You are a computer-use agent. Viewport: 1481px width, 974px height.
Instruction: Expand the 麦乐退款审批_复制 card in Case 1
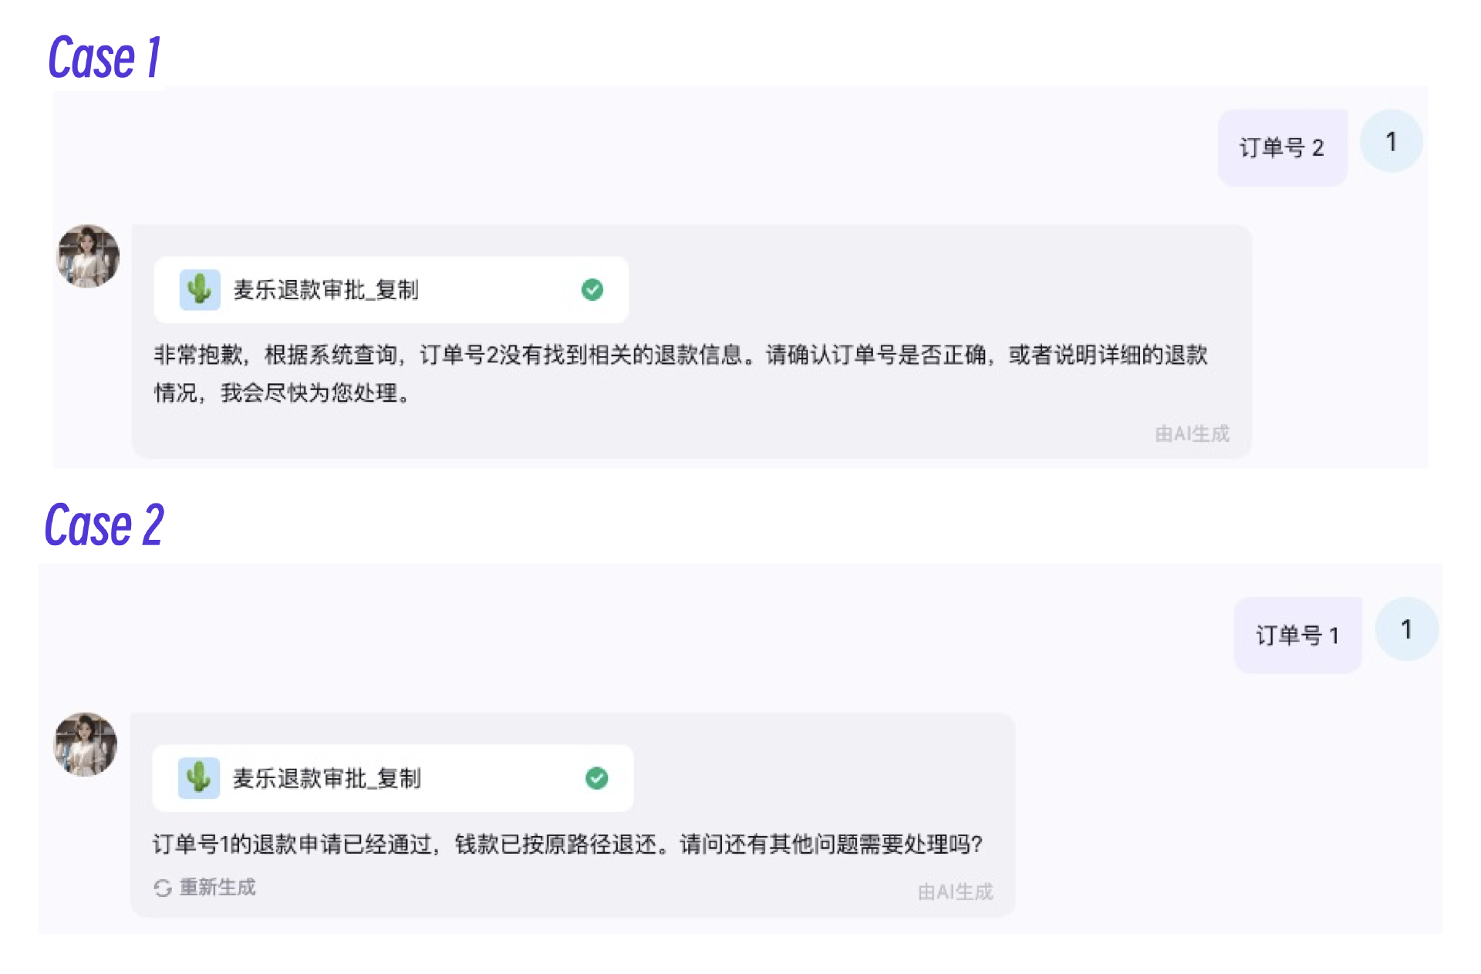391,290
